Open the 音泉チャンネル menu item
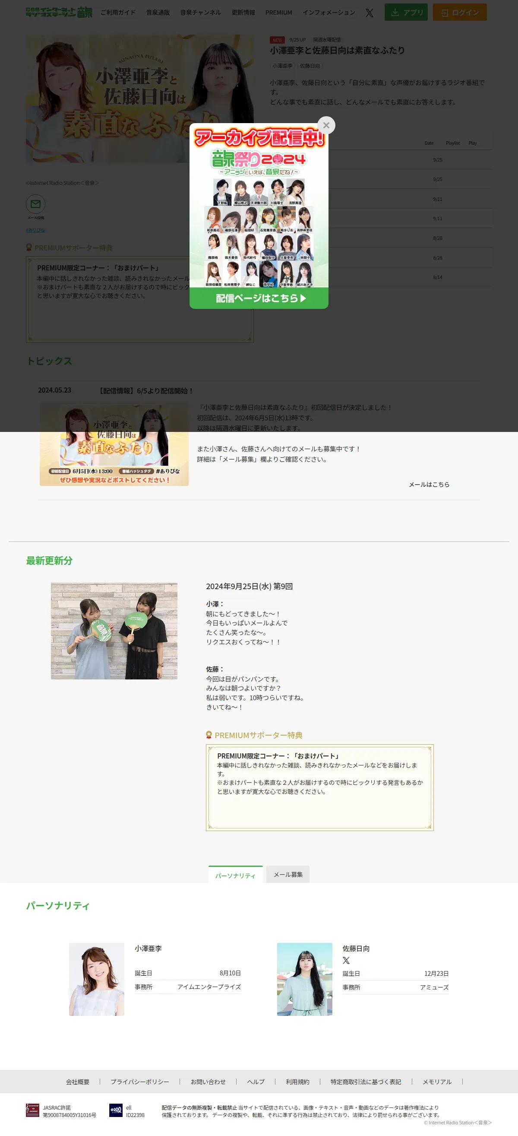This screenshot has height=1136, width=518. [201, 13]
